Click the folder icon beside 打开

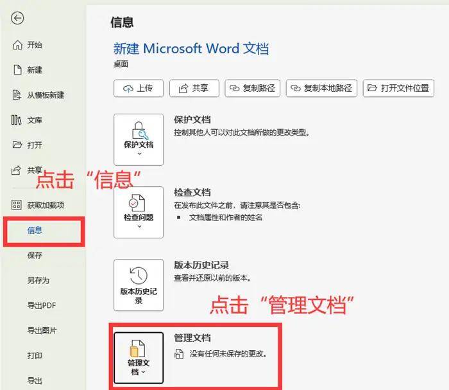point(17,145)
